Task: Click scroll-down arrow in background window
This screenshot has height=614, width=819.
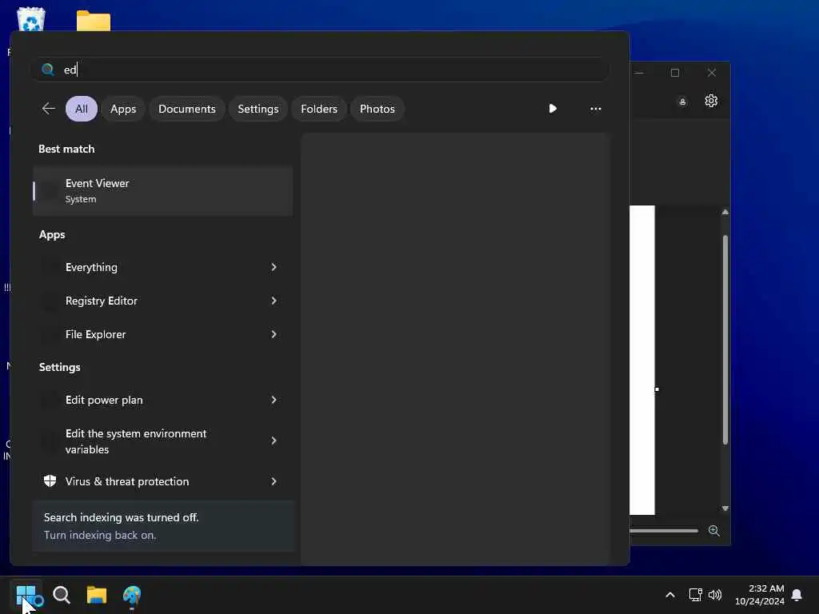Action: tap(725, 508)
